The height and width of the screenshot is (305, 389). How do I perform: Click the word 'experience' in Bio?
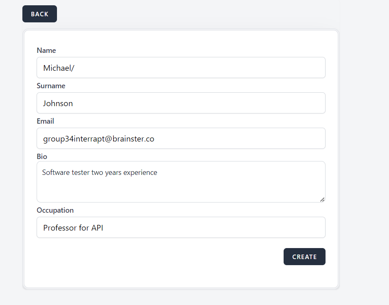140,172
